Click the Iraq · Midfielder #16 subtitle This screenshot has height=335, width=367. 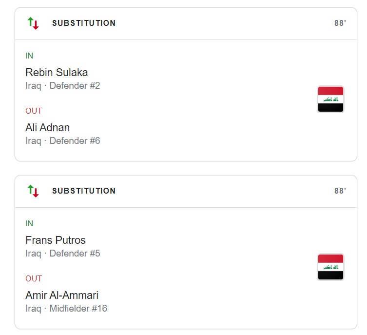(66, 309)
